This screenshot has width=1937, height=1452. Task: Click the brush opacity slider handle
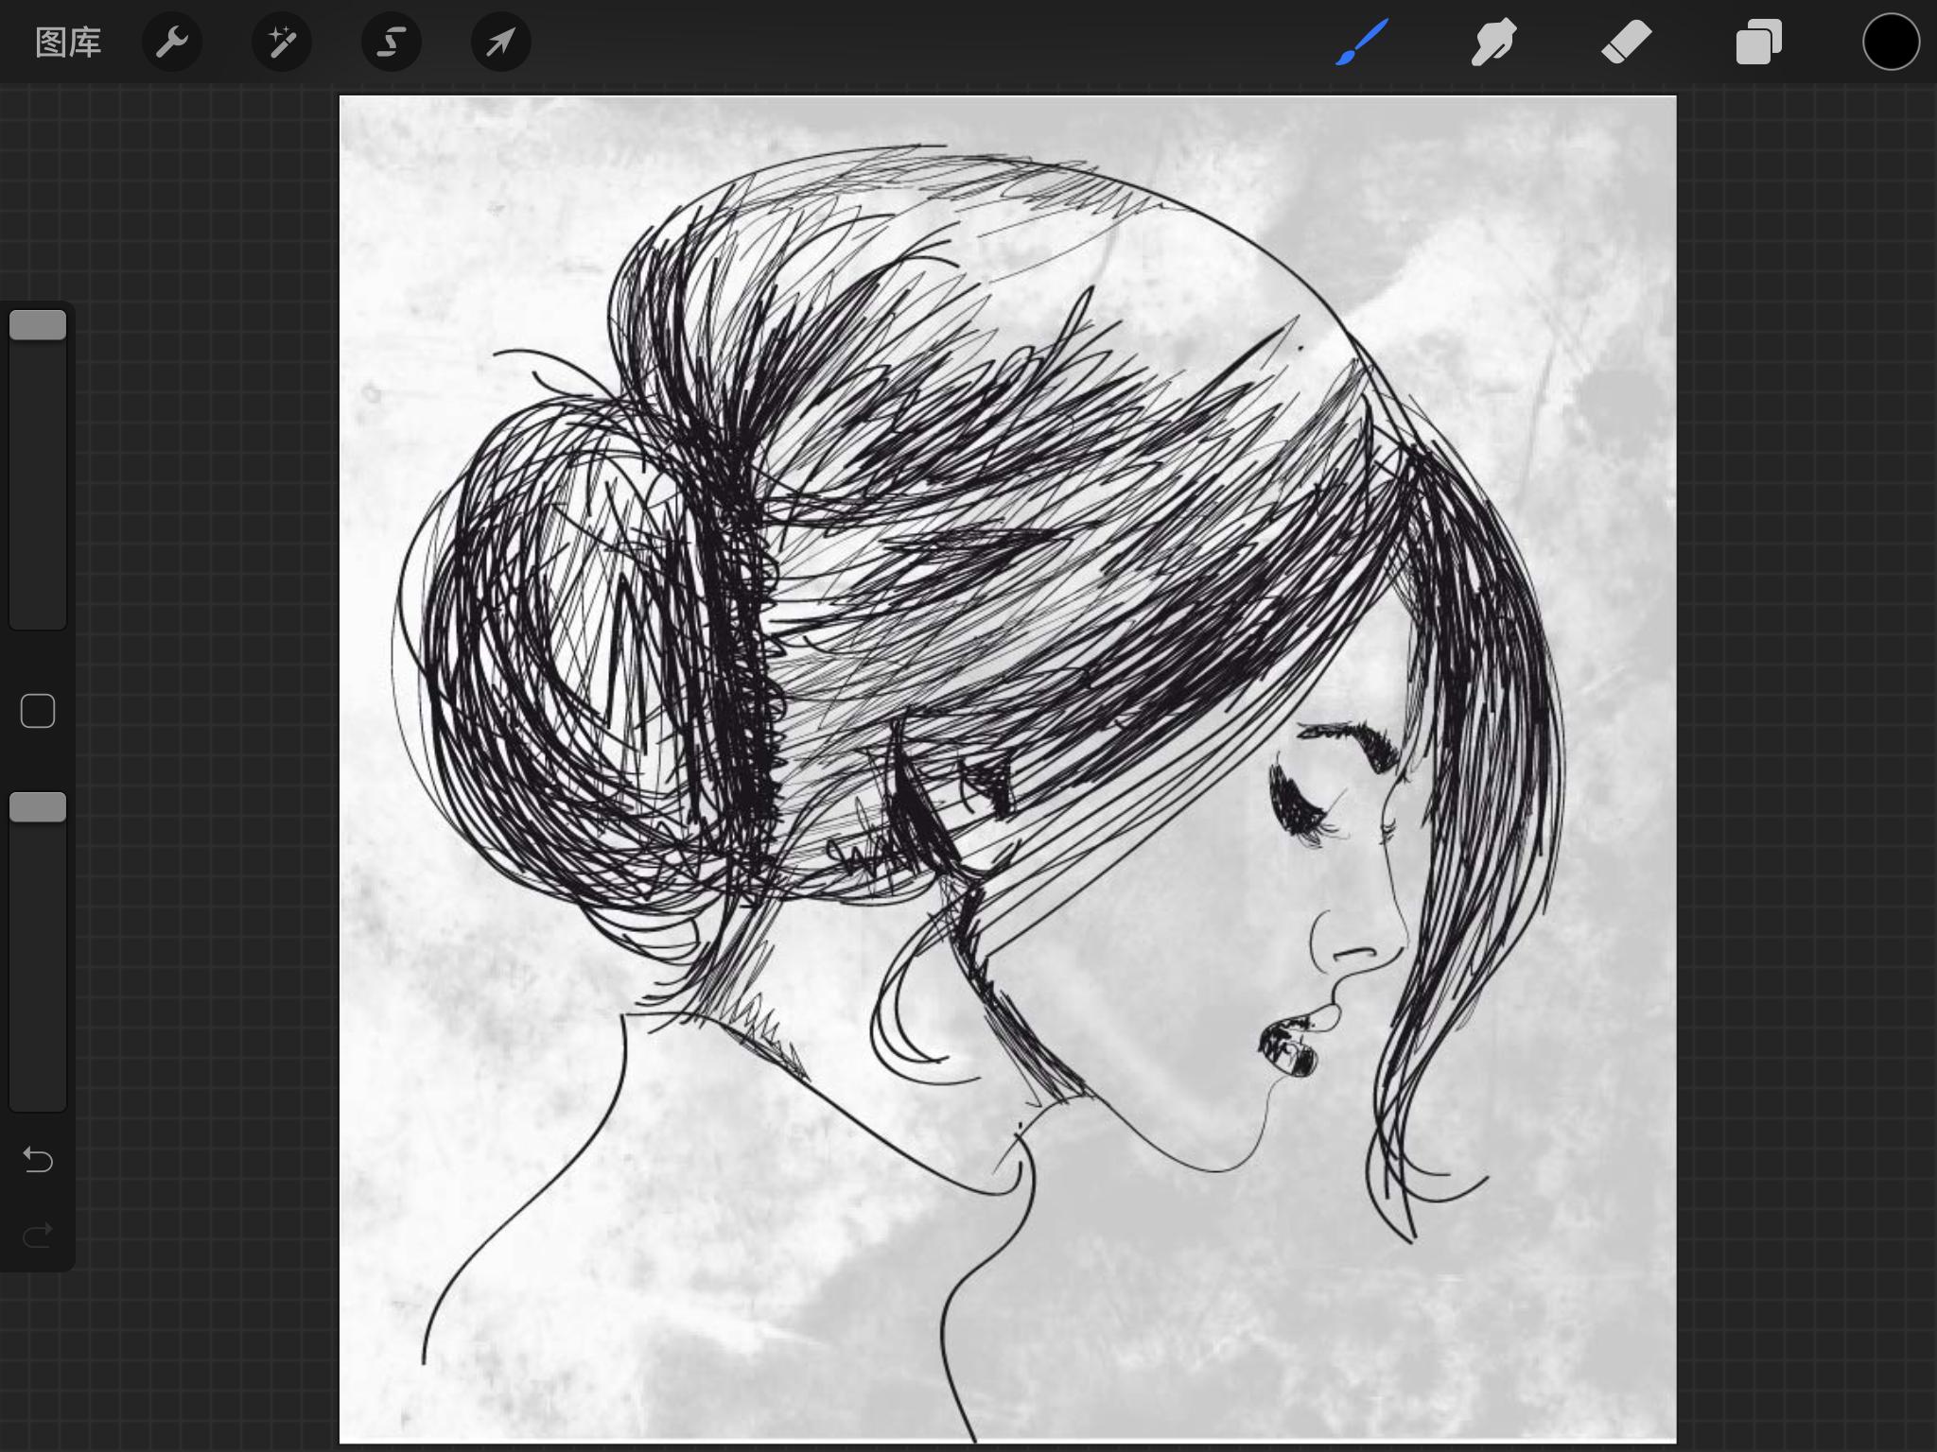tap(38, 807)
